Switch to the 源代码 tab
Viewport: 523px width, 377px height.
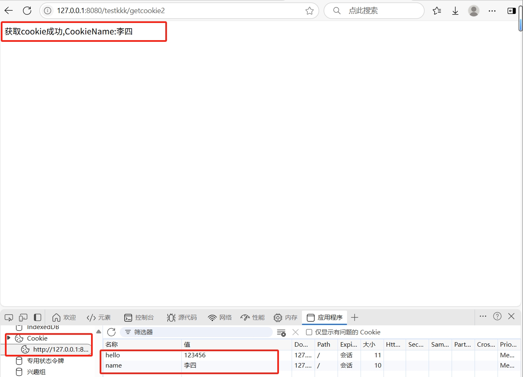182,317
